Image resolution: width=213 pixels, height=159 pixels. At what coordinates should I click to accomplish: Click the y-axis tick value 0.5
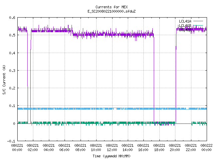click(x=12, y=35)
